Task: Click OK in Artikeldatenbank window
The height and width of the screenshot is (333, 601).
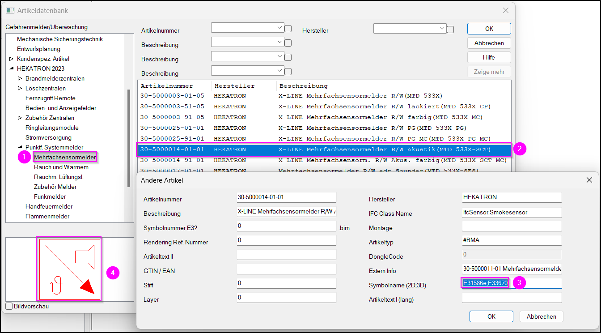Action: coord(489,29)
